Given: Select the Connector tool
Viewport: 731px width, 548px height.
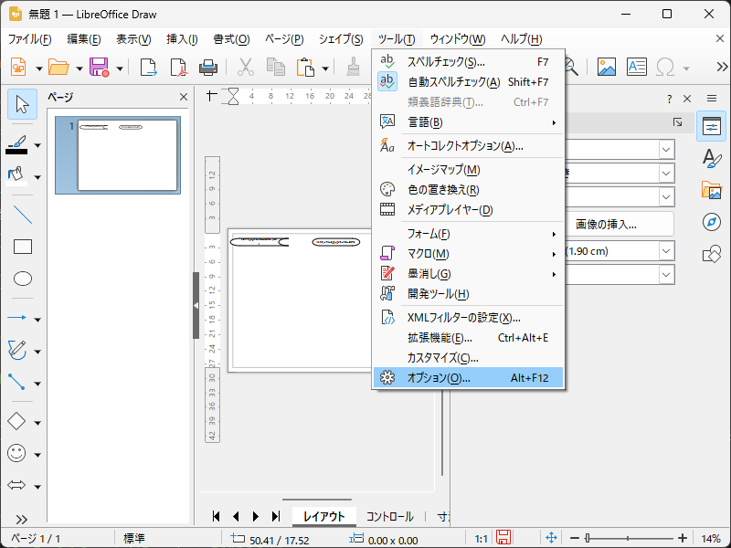Looking at the screenshot, I should click(17, 382).
